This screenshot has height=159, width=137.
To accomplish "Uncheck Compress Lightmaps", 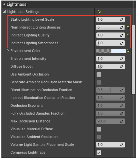I will point(99,153).
